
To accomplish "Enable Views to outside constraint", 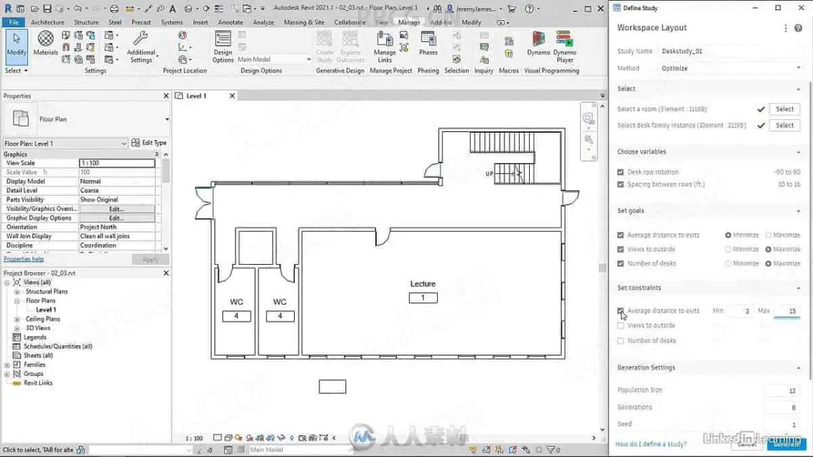I will 621,326.
